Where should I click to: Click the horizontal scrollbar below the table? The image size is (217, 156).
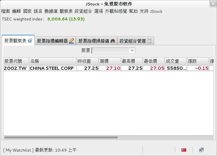point(61,137)
